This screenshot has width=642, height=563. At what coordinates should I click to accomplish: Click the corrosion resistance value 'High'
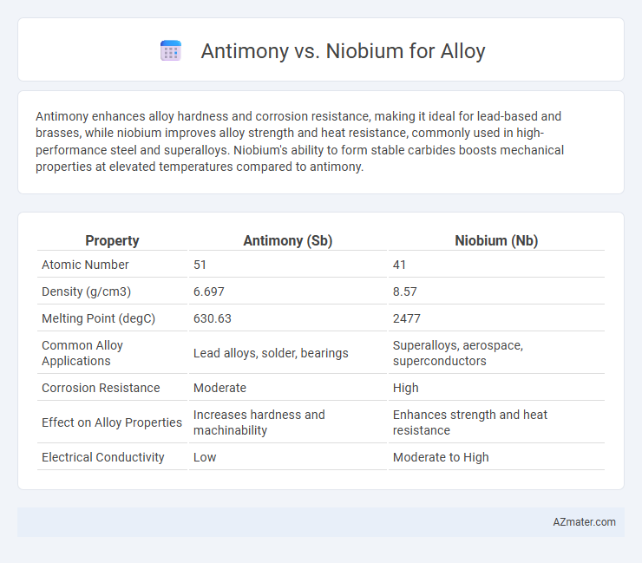pos(406,388)
